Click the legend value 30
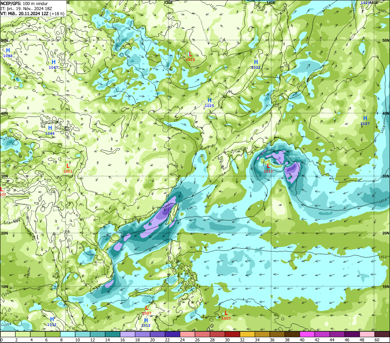This screenshot has height=343, width=390. [x=227, y=340]
